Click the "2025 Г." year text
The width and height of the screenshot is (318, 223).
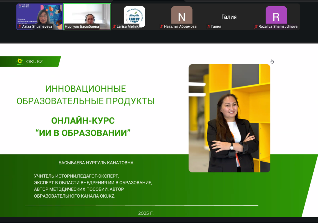[x=146, y=213]
